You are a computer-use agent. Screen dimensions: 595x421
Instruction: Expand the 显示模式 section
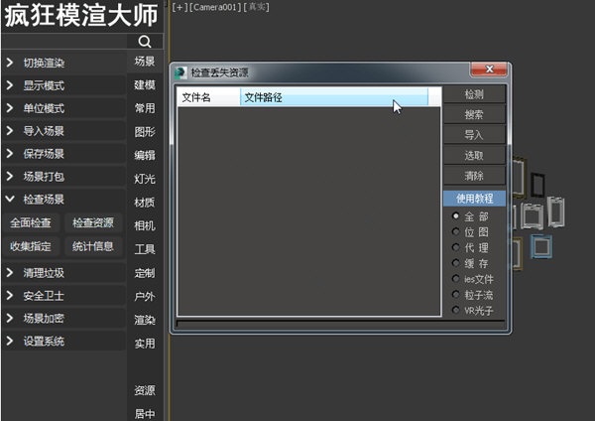tap(63, 85)
